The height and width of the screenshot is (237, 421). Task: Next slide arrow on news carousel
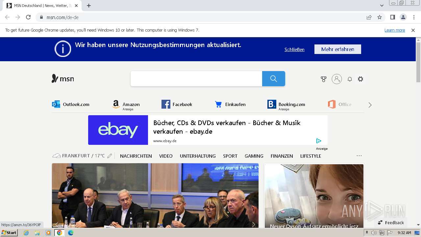[x=253, y=224]
